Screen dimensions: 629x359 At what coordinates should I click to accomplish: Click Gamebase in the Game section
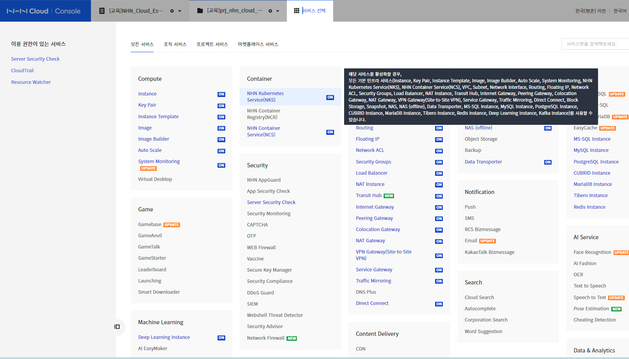pyautogui.click(x=150, y=225)
